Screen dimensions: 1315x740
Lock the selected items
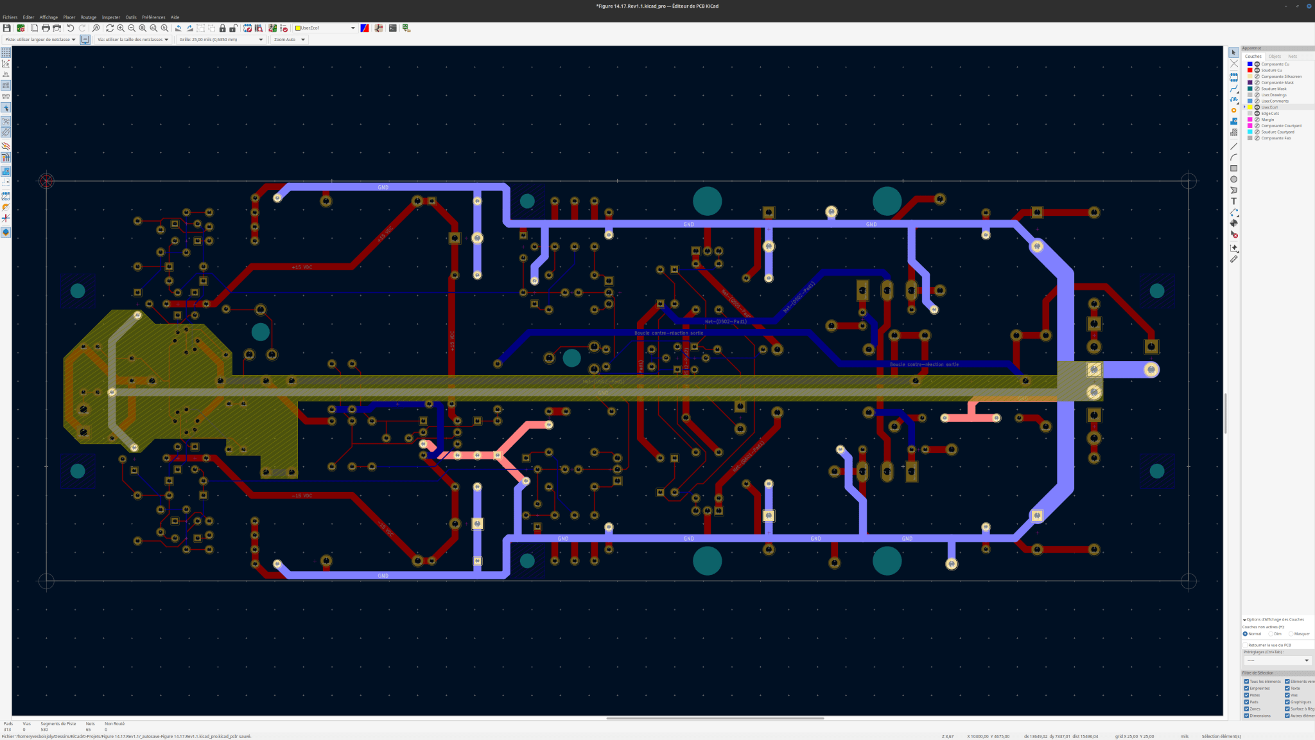coord(223,28)
